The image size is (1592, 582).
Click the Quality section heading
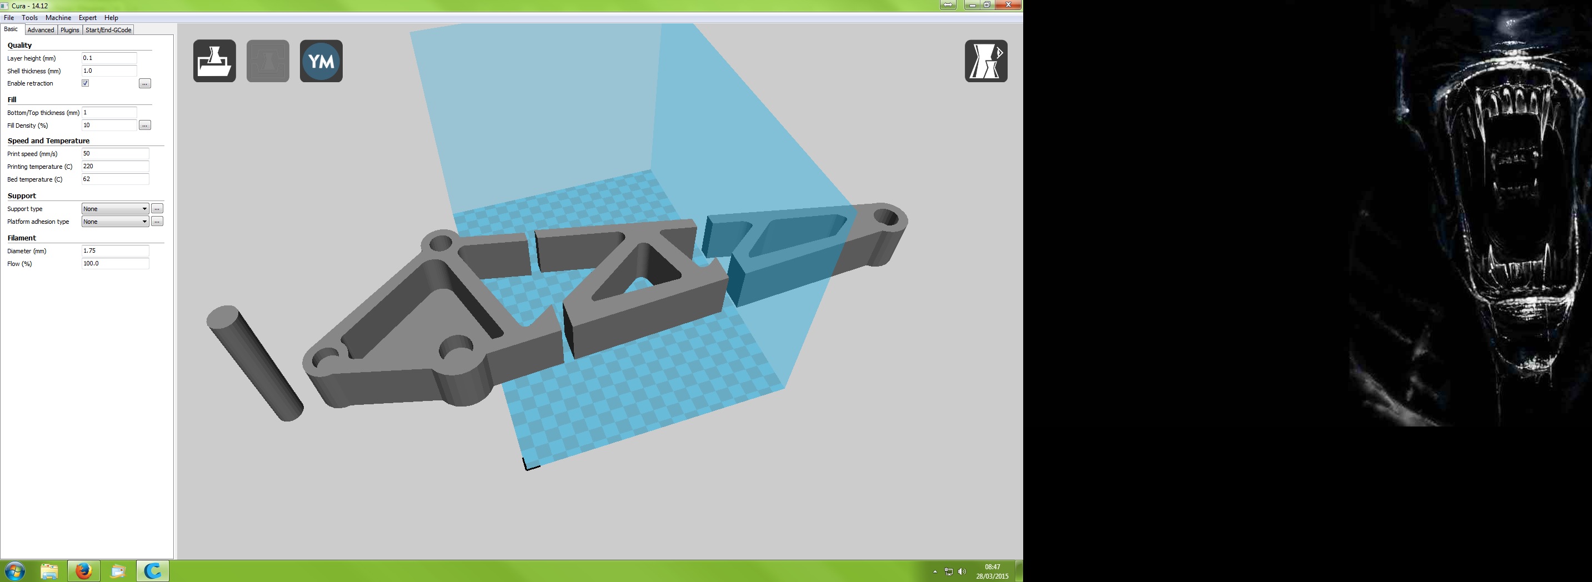20,45
